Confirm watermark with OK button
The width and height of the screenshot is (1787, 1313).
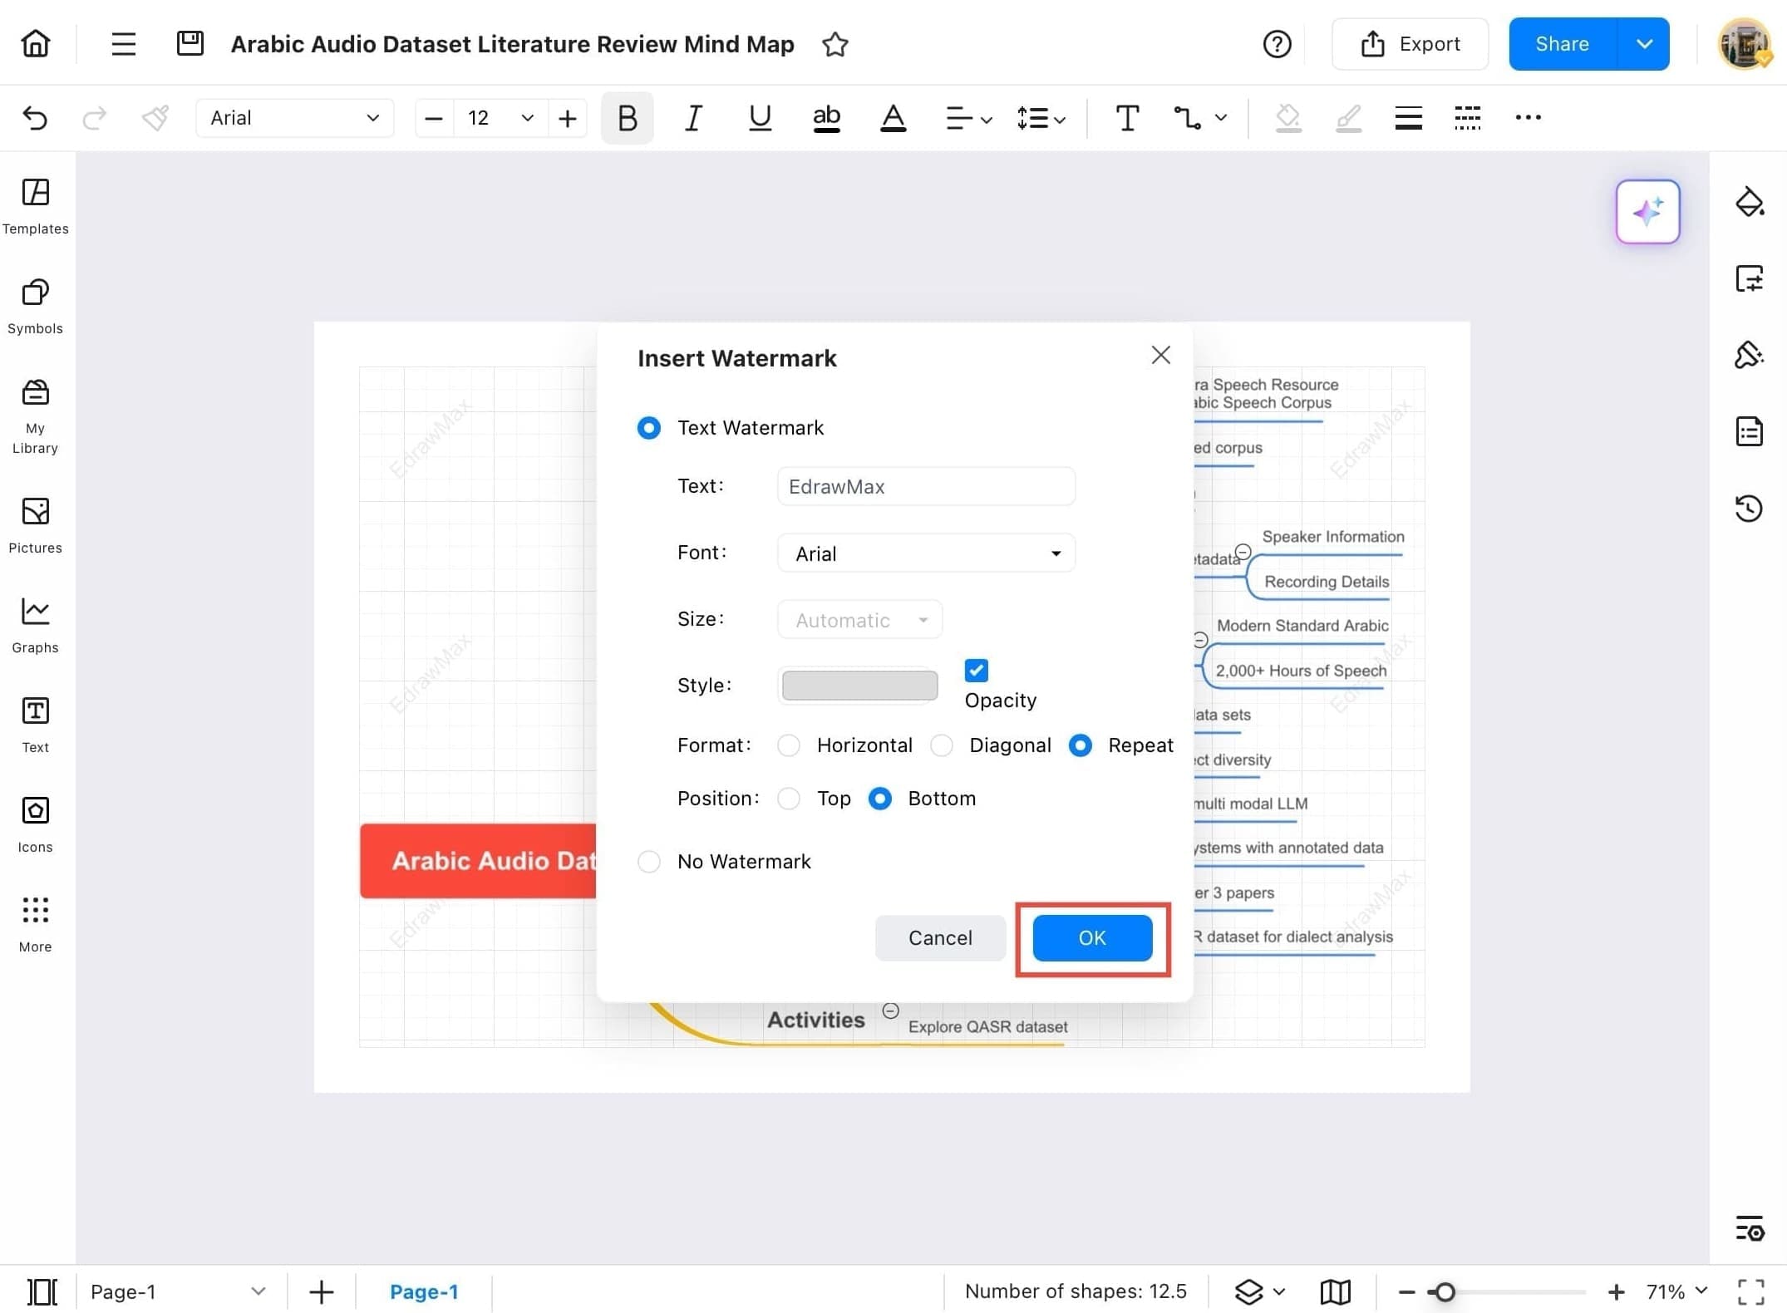pos(1091,937)
